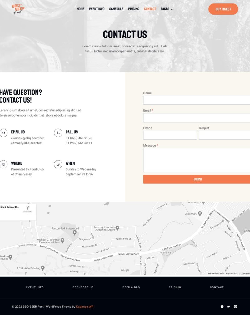
Task: Click the map Where icon
Action: (3, 164)
